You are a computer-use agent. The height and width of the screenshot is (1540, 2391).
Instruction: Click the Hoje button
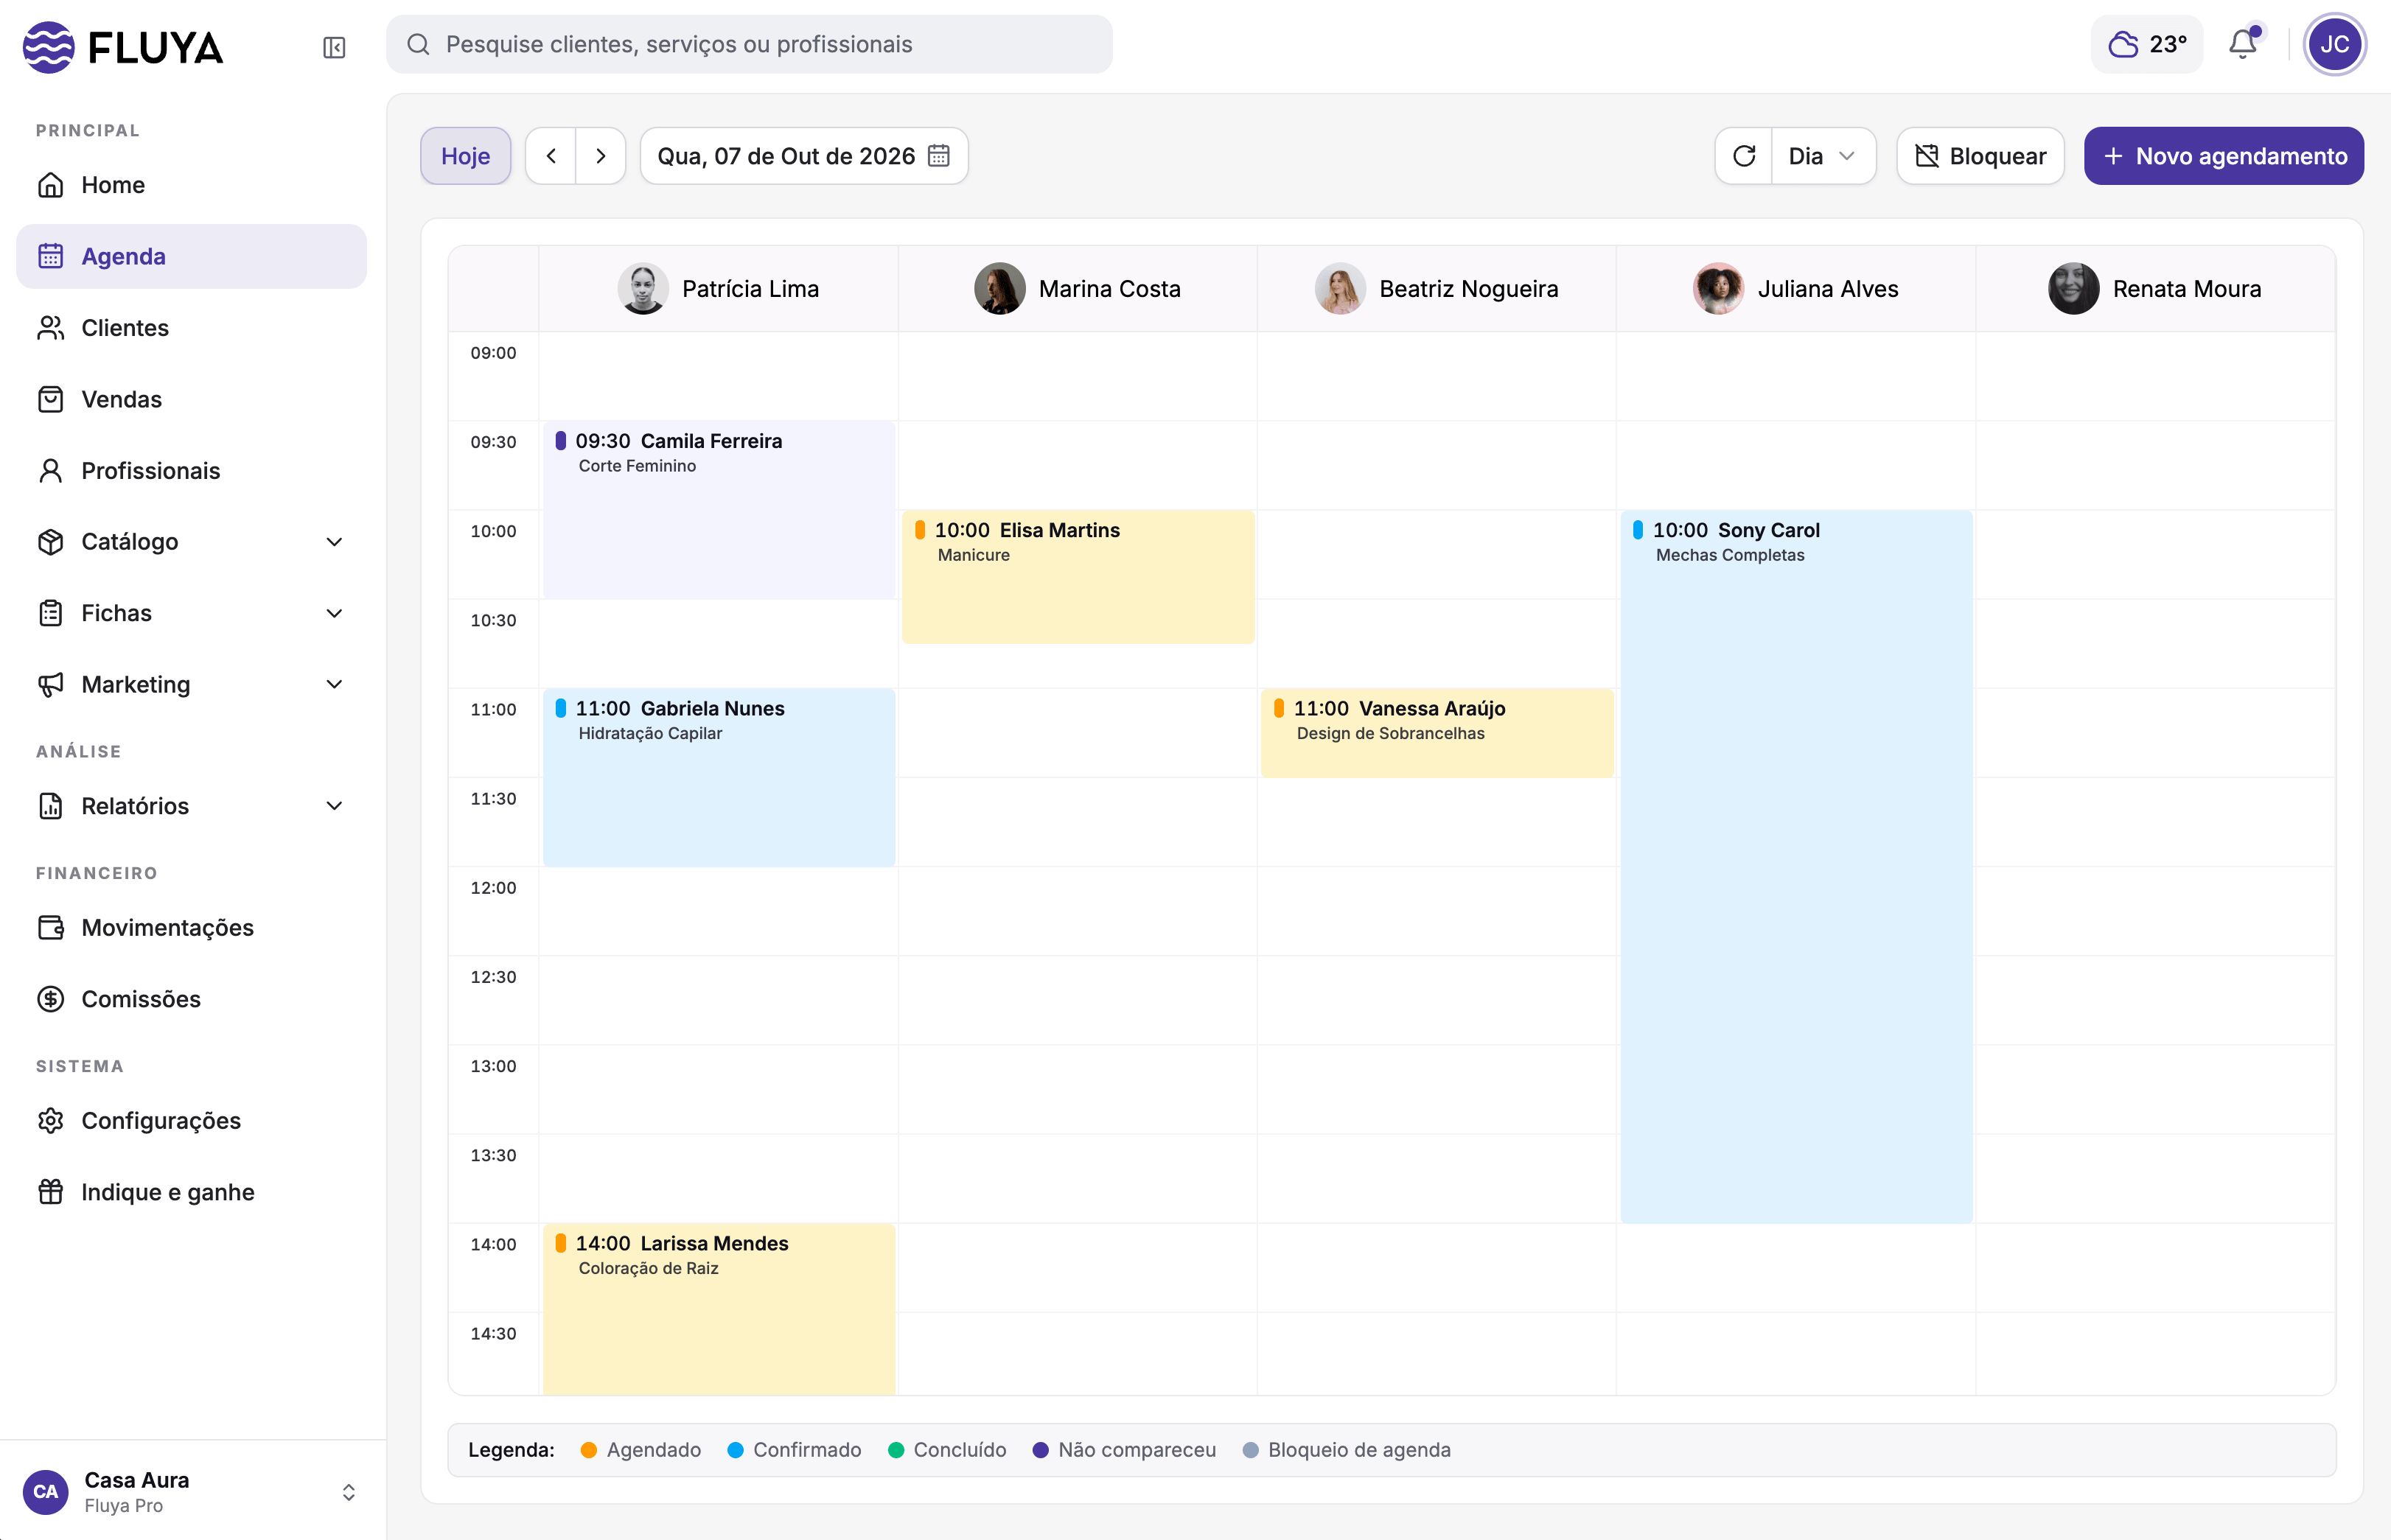point(466,156)
